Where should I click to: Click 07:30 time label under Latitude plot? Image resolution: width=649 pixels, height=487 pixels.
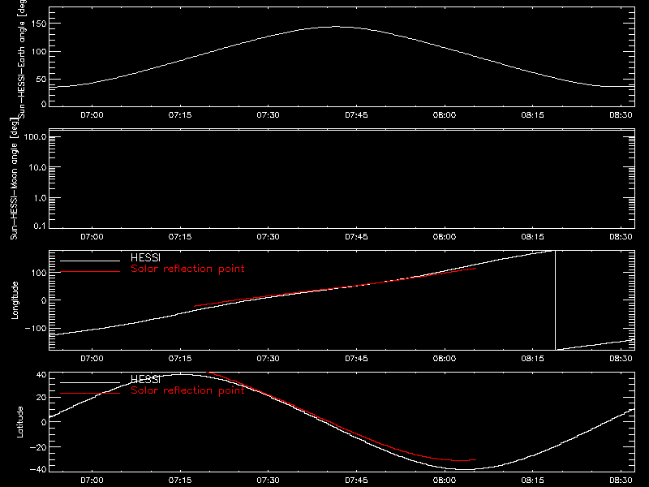click(269, 480)
